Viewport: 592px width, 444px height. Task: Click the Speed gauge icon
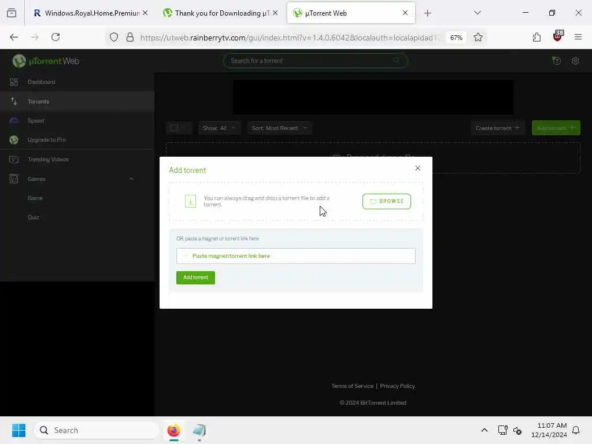click(x=14, y=121)
